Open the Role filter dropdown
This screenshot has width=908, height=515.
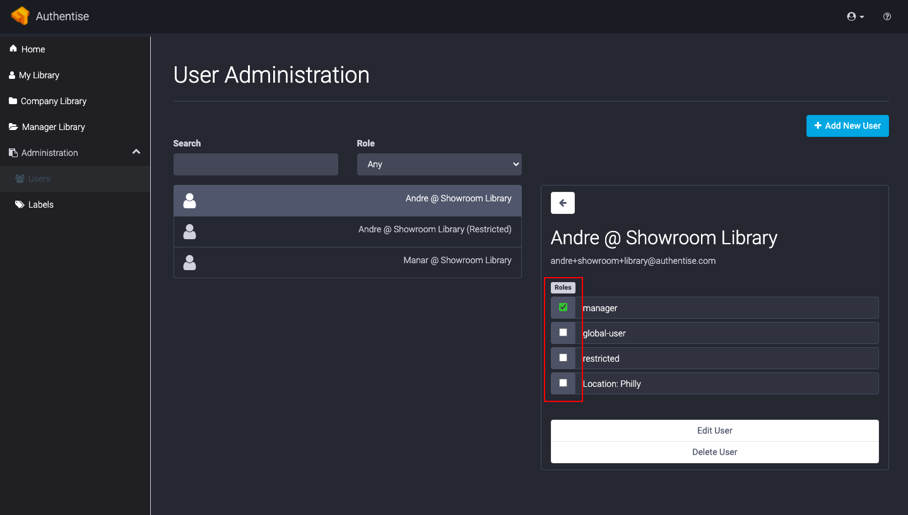pyautogui.click(x=439, y=164)
